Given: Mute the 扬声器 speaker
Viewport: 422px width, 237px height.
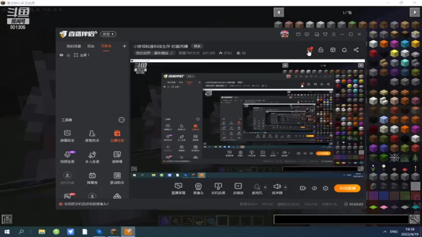Looking at the screenshot, I should point(277,189).
